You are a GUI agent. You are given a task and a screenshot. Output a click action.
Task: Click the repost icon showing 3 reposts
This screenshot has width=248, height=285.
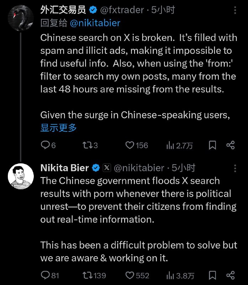(x=88, y=145)
